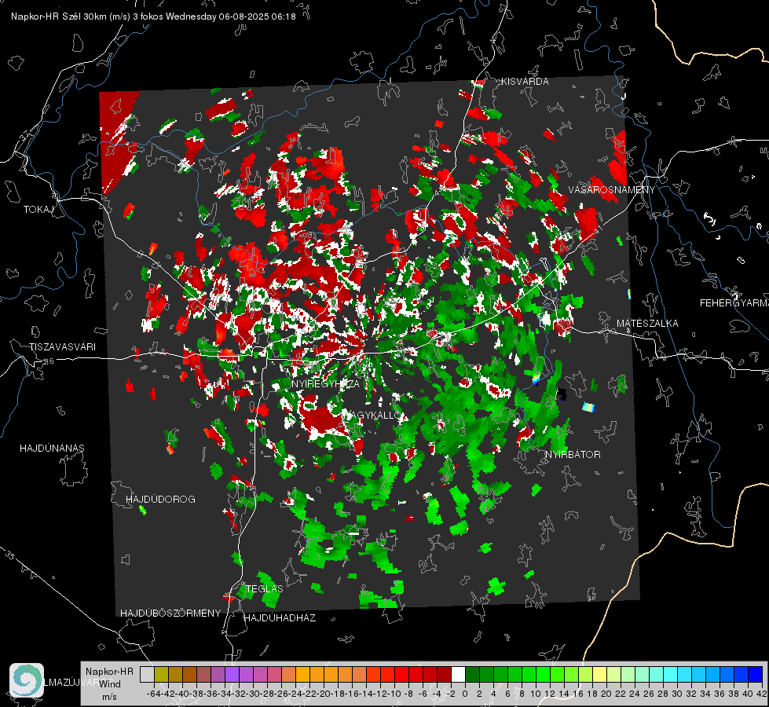The image size is (769, 707).
Task: Click the NYÍRBÁTOR city label
Action: tap(573, 454)
